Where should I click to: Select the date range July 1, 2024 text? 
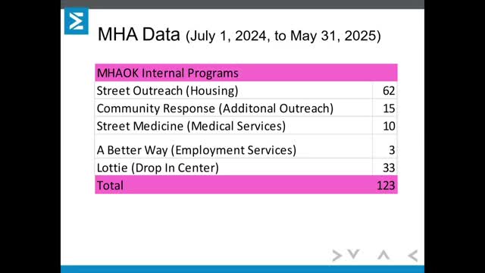click(228, 36)
